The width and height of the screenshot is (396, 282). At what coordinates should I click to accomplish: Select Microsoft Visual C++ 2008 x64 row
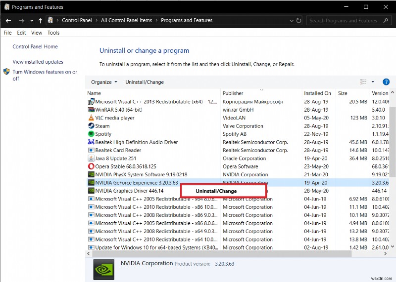click(x=238, y=231)
